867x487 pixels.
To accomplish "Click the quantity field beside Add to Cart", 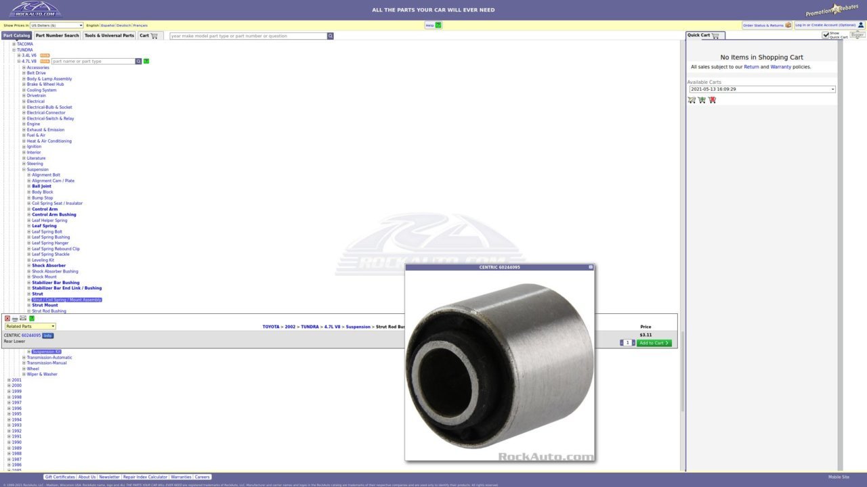I will coord(627,343).
